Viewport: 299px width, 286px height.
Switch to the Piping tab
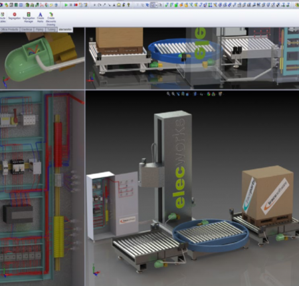click(x=39, y=29)
